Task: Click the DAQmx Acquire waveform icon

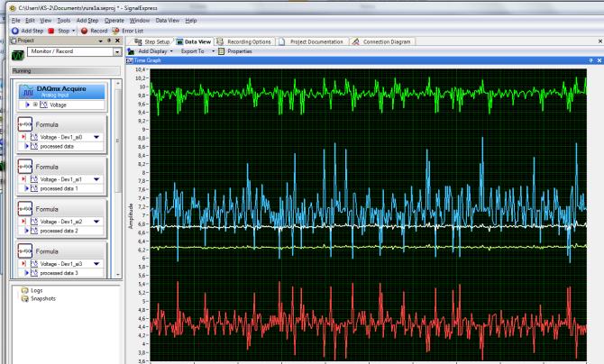Action: click(27, 92)
